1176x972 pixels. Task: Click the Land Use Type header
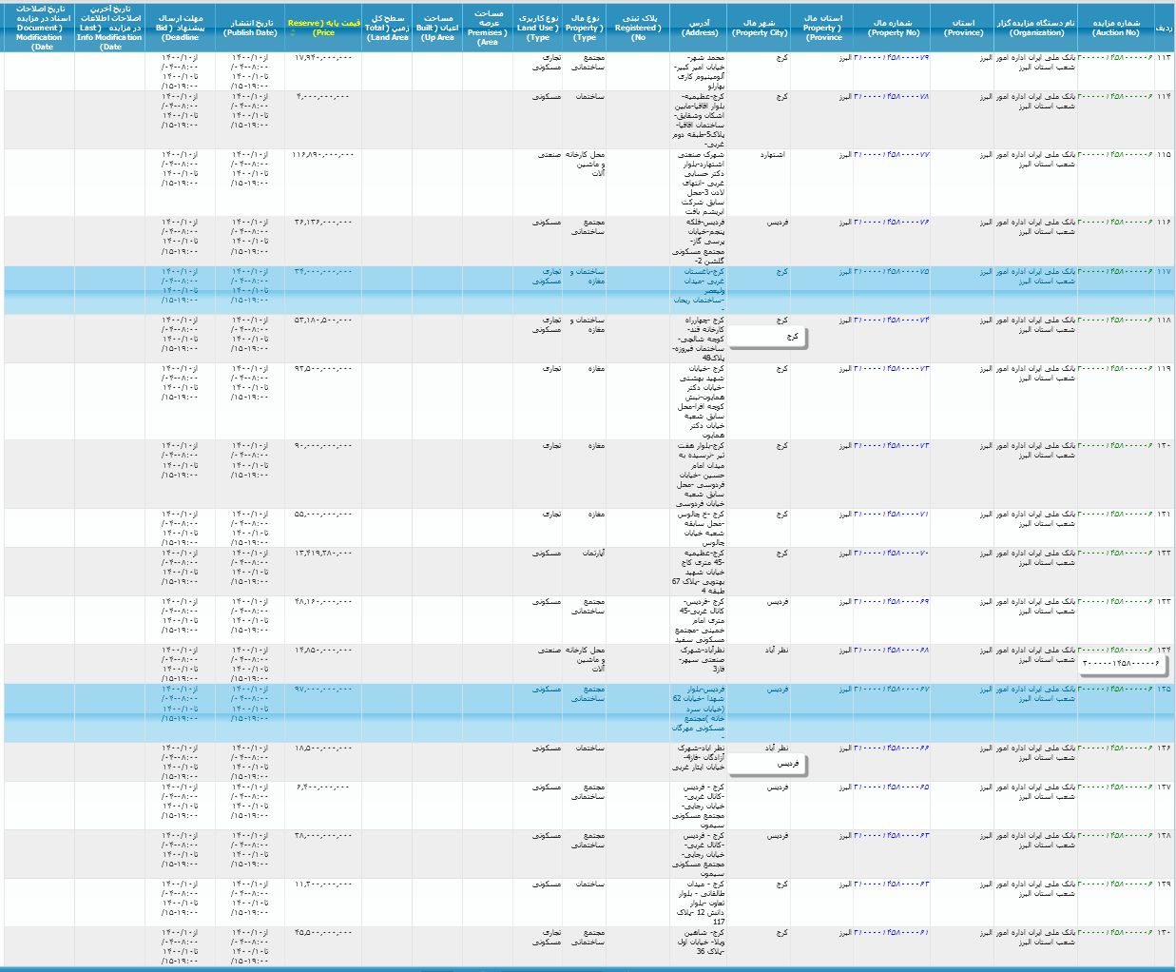click(538, 28)
